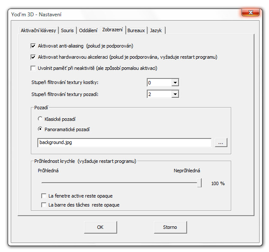Close the Yod'm 3D Nastavení window
Viewport: 269px width, 252px height.
pyautogui.click(x=251, y=12)
